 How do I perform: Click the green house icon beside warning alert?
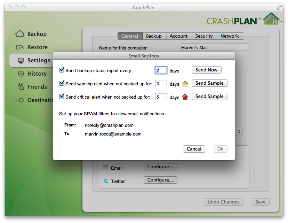coord(185,83)
